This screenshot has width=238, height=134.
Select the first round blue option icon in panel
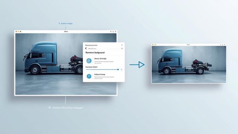pyautogui.click(x=89, y=61)
